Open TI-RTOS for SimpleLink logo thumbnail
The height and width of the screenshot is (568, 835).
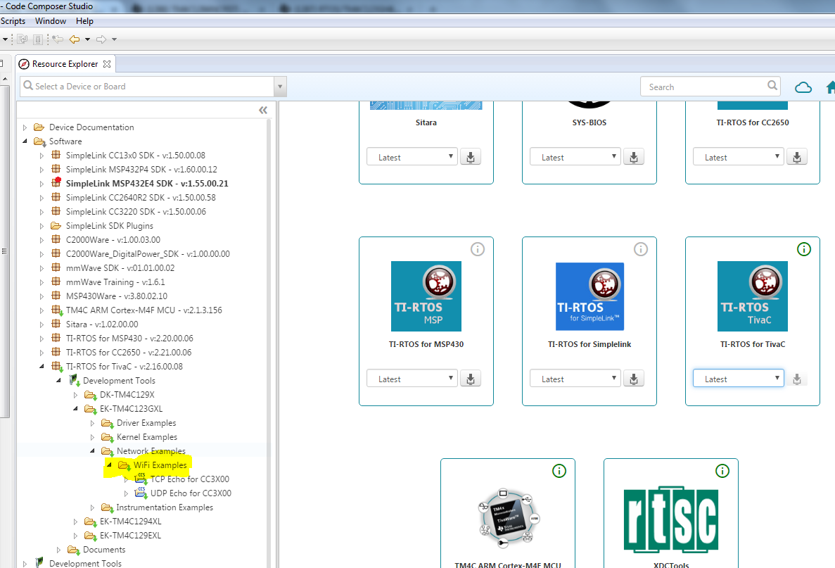tap(589, 296)
